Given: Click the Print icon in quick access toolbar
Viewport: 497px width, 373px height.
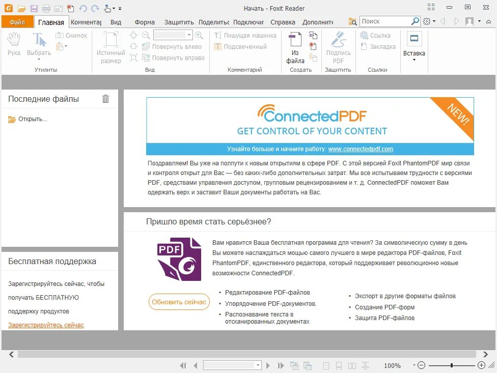Looking at the screenshot, I should tap(46, 9).
